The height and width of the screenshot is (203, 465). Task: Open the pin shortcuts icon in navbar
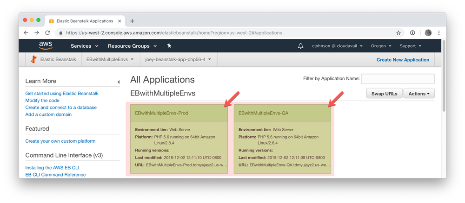pyautogui.click(x=169, y=46)
